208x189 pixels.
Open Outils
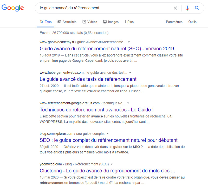pyautogui.click(x=192, y=22)
